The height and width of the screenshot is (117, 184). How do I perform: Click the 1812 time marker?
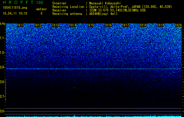(x=38, y=25)
